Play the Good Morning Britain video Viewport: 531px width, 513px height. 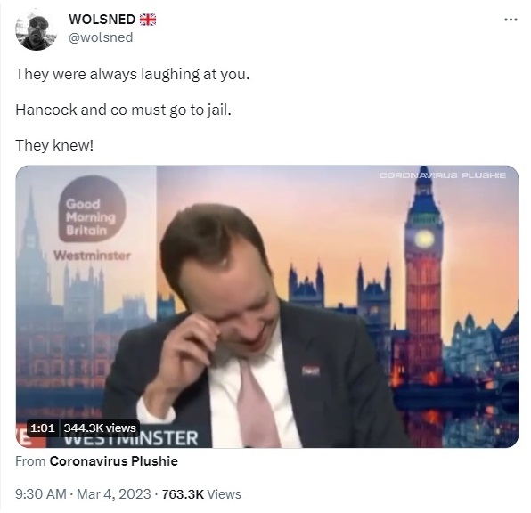[x=267, y=306]
